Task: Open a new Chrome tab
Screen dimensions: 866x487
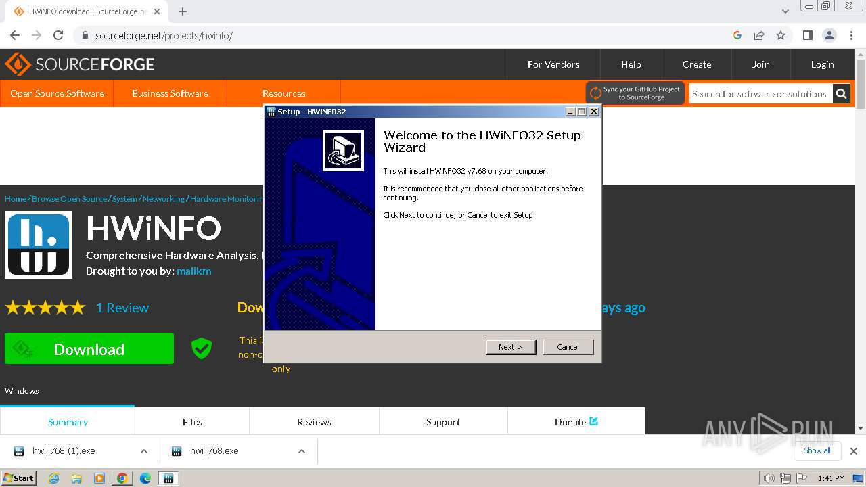Action: 183,11
